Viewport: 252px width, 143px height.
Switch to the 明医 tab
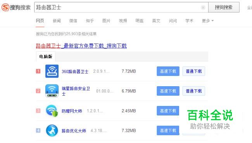140,21
